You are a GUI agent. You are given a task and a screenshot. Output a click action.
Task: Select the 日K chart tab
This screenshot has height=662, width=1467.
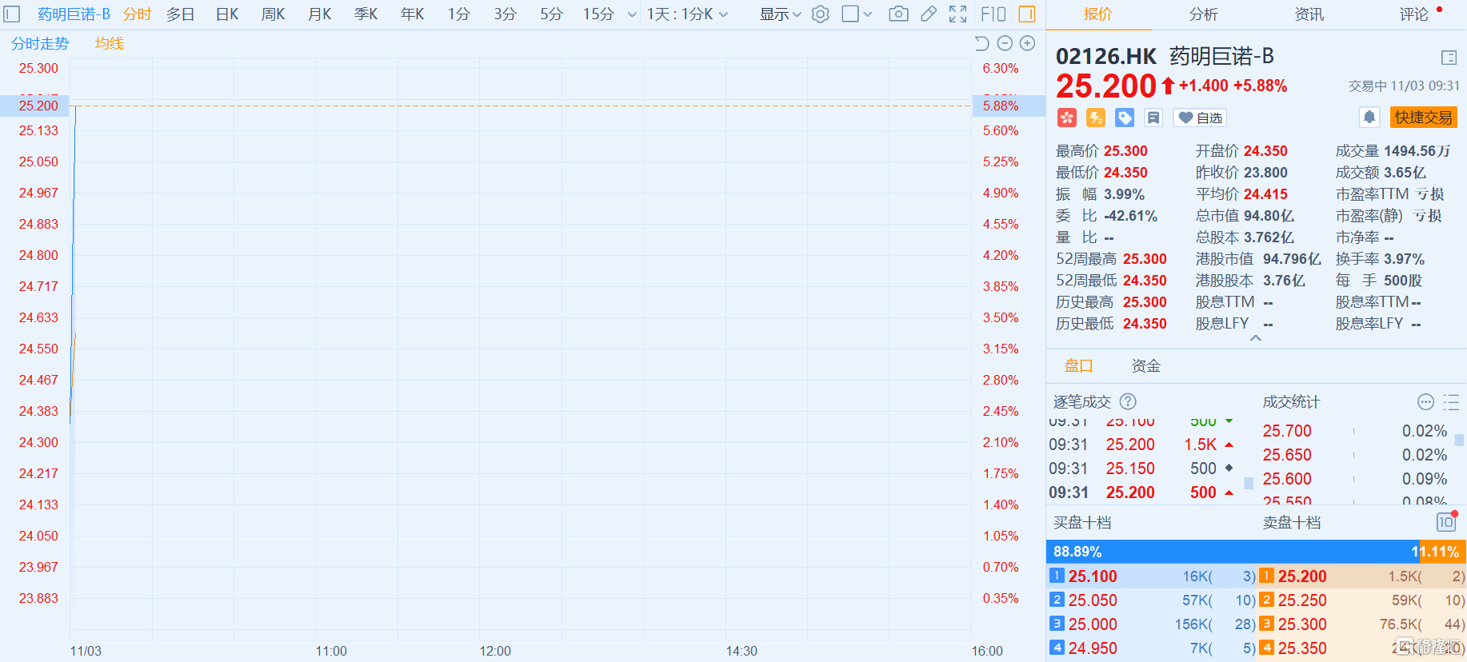[227, 14]
